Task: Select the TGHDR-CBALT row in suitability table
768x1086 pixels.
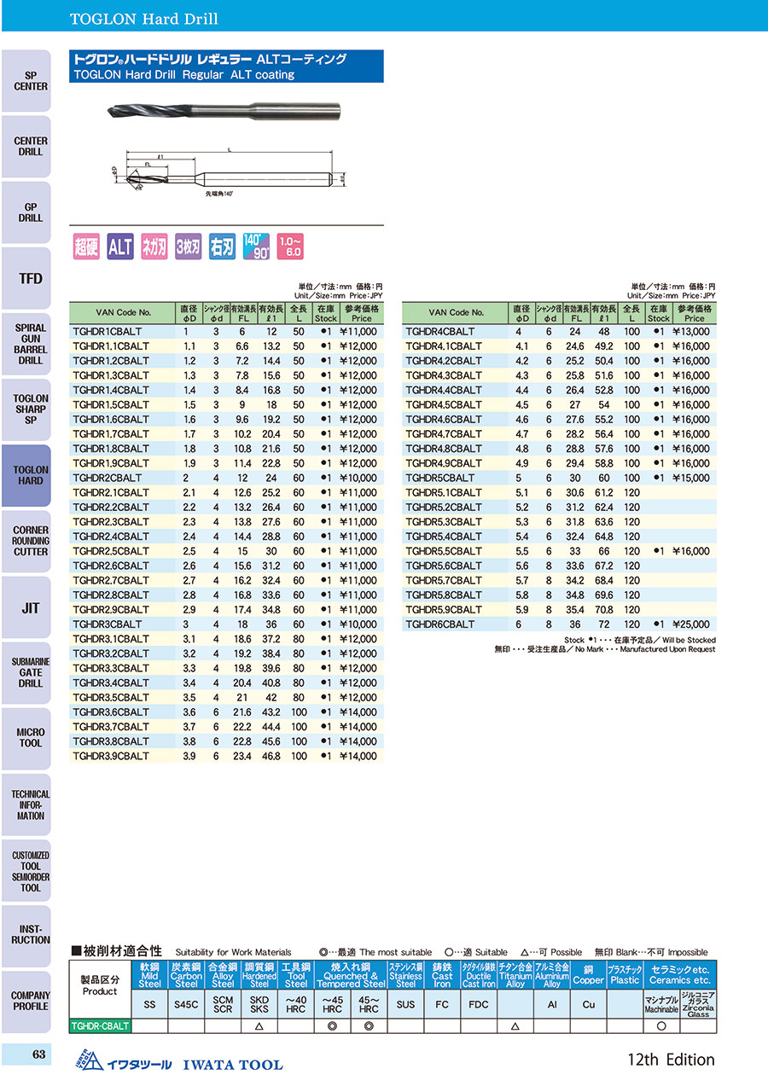Action: [x=101, y=1027]
